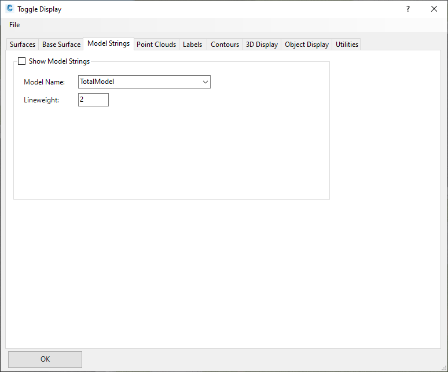This screenshot has height=372, width=448.
Task: Switch to the Surfaces tab
Action: pyautogui.click(x=23, y=45)
